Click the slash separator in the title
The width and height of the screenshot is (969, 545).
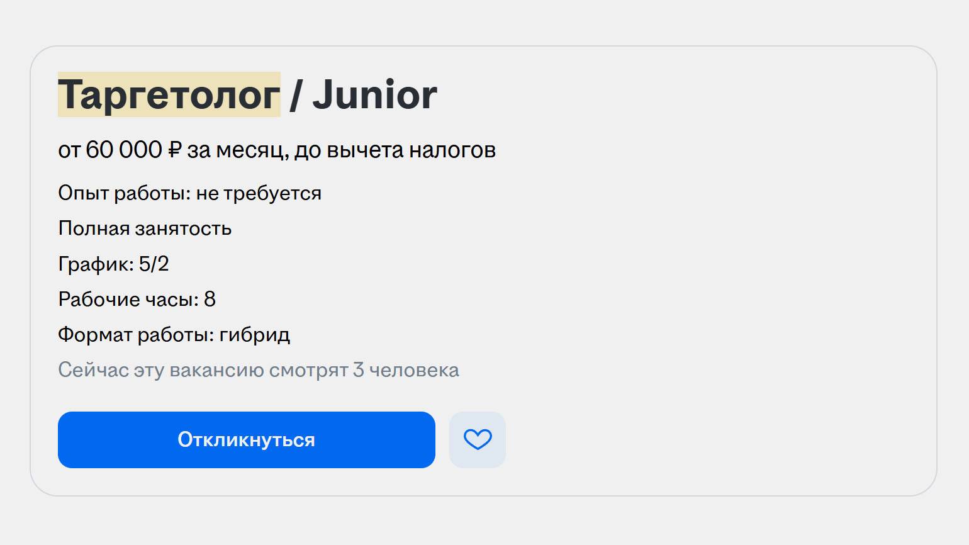tap(296, 95)
